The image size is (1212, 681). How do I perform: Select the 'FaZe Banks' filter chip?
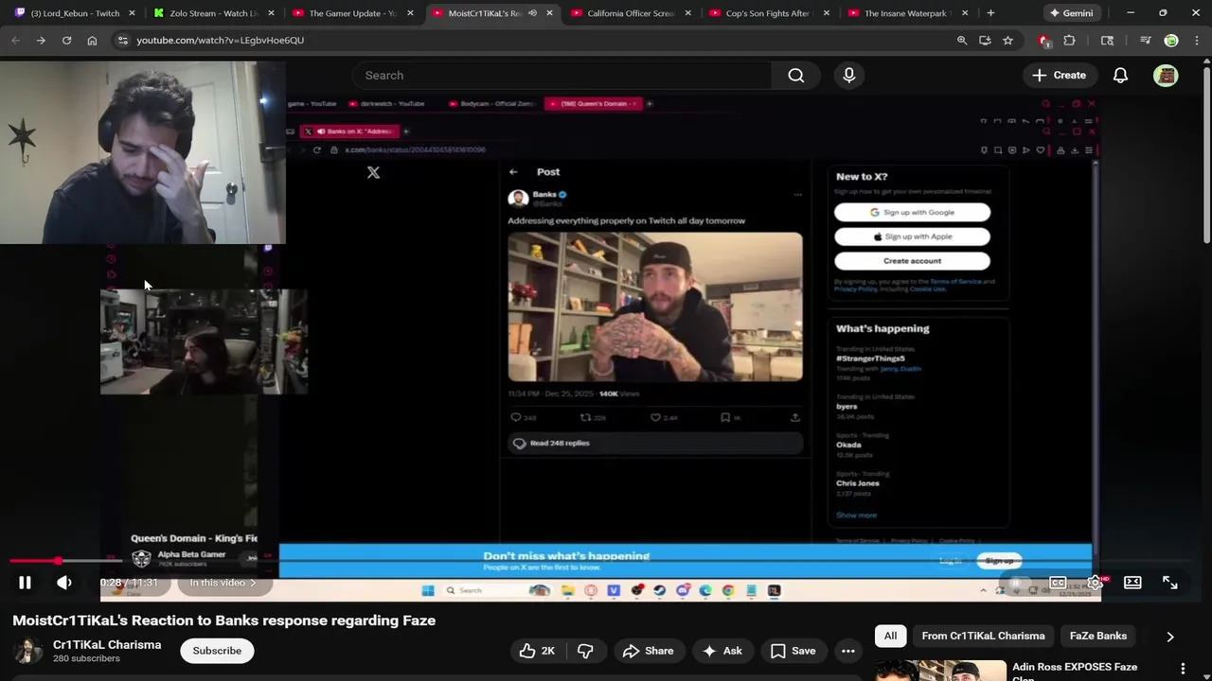(x=1097, y=637)
